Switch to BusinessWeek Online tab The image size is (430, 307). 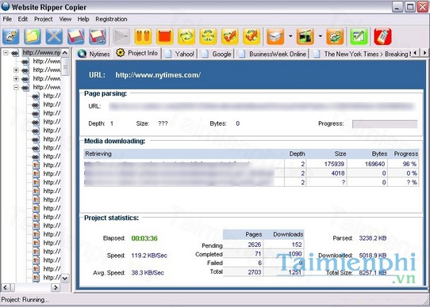pyautogui.click(x=273, y=54)
